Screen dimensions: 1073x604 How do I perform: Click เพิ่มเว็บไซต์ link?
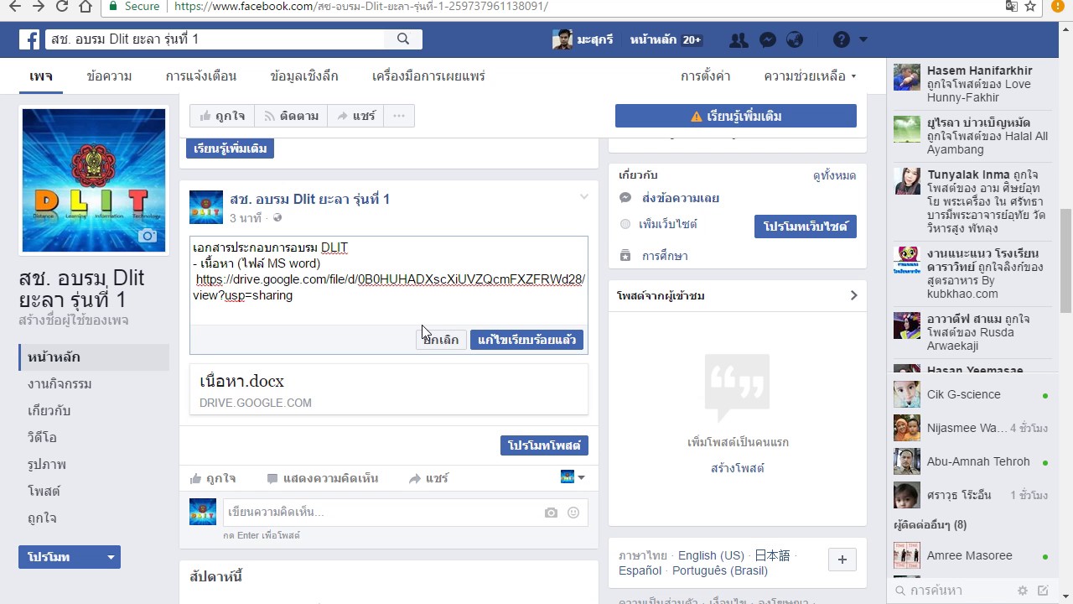click(668, 224)
